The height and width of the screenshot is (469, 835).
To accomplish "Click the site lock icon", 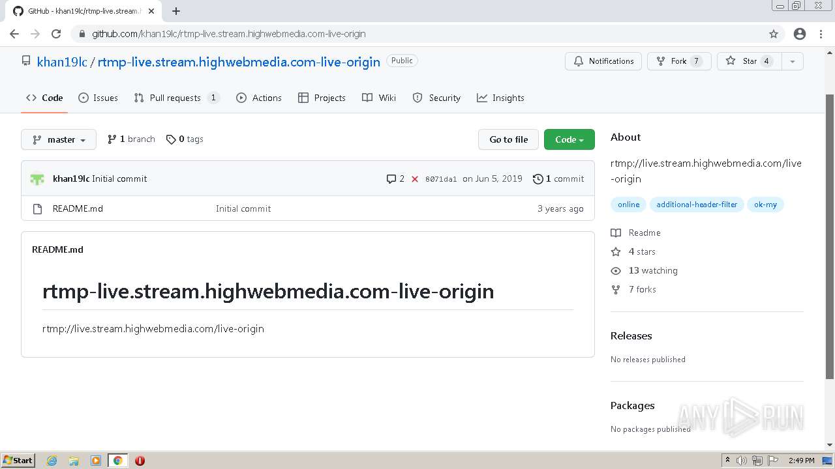I will click(x=82, y=34).
